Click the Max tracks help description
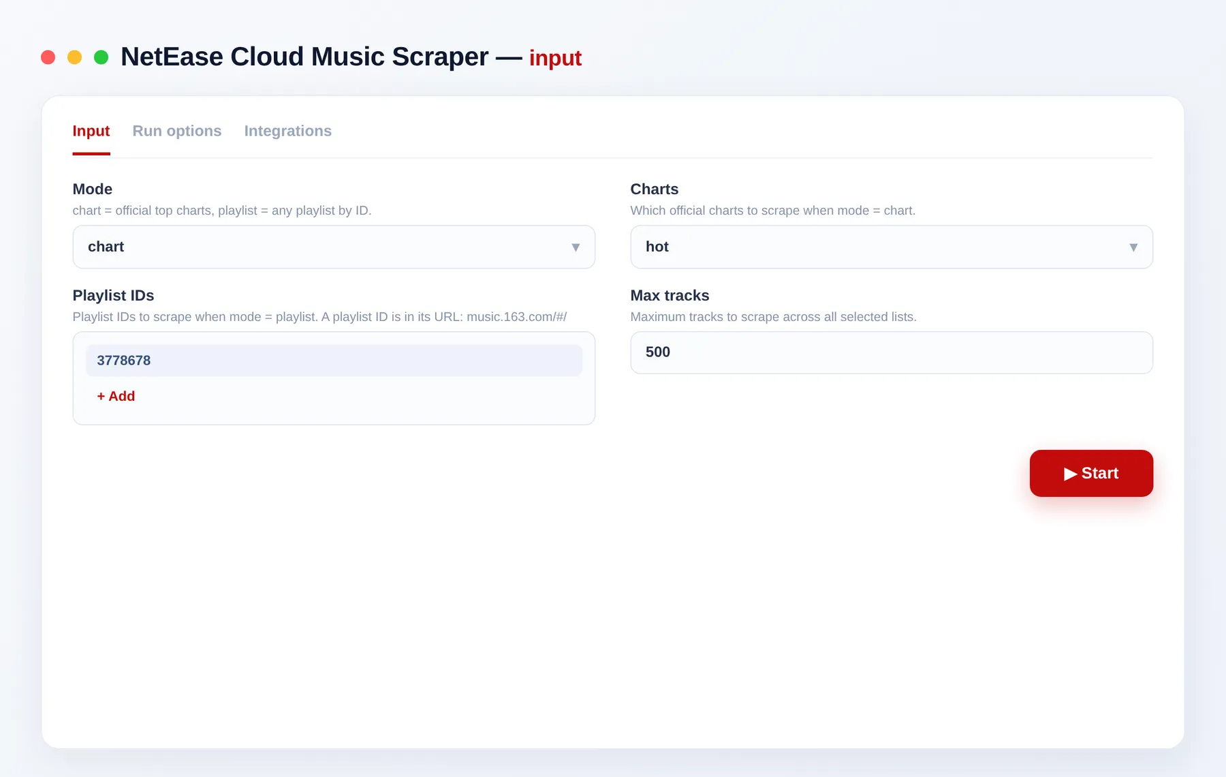The image size is (1226, 777). (773, 317)
